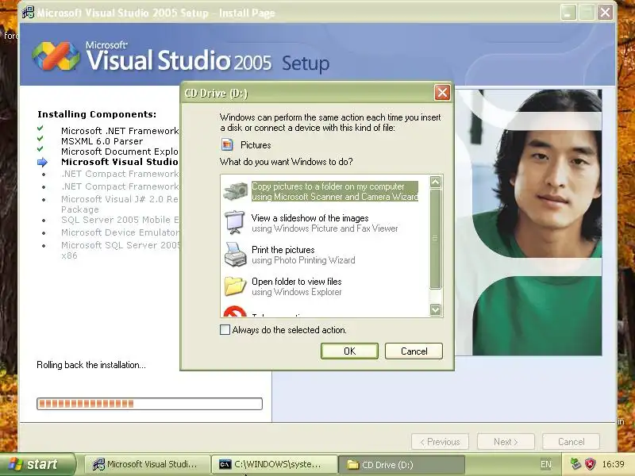This screenshot has height=476, width=635.
Task: Select View a slideshow of the images
Action: tap(325, 223)
